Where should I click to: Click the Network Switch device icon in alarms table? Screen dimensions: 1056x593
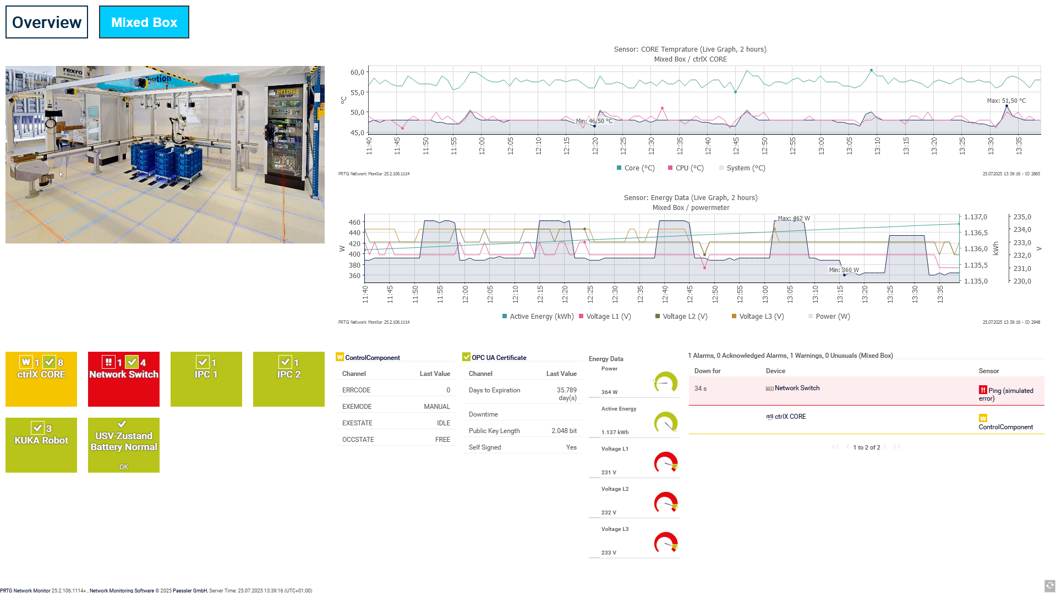(770, 389)
